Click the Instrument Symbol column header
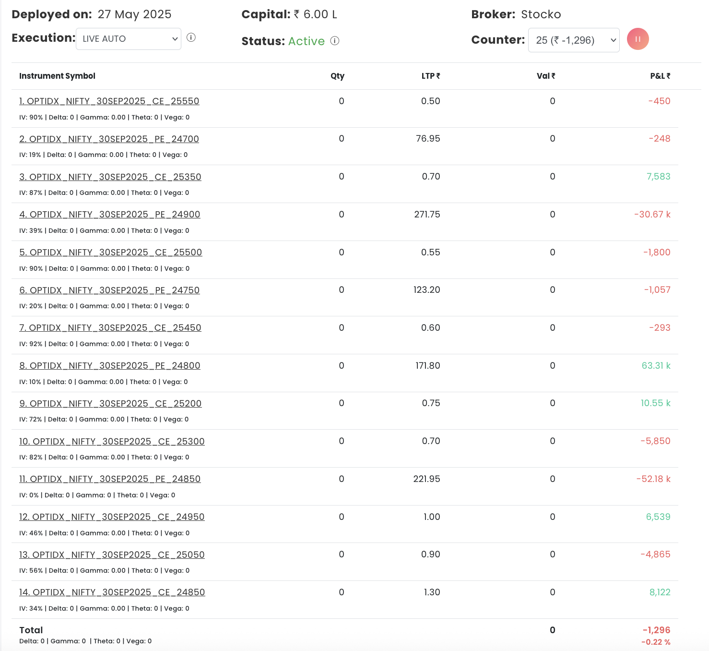 pos(57,76)
